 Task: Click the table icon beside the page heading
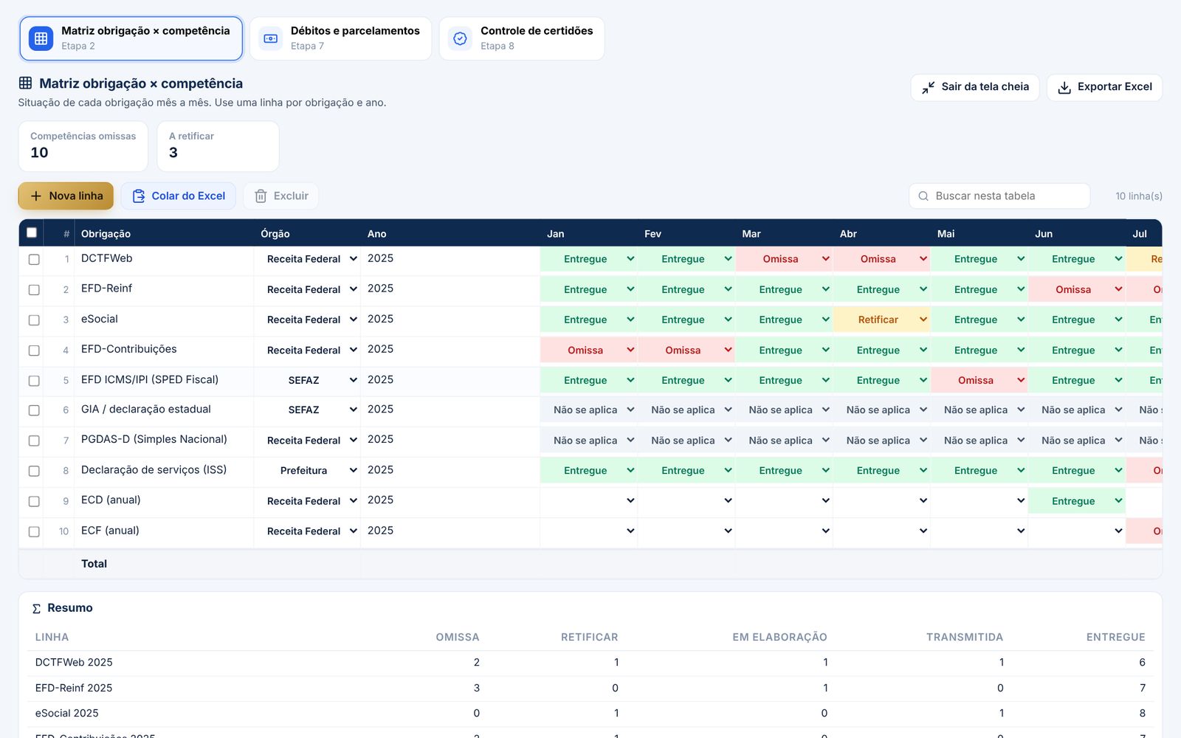tap(26, 83)
